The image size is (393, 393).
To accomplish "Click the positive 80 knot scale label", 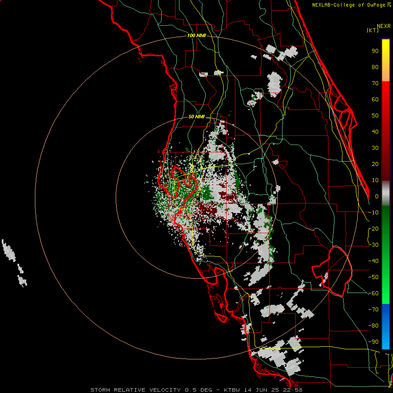I will click(x=375, y=67).
